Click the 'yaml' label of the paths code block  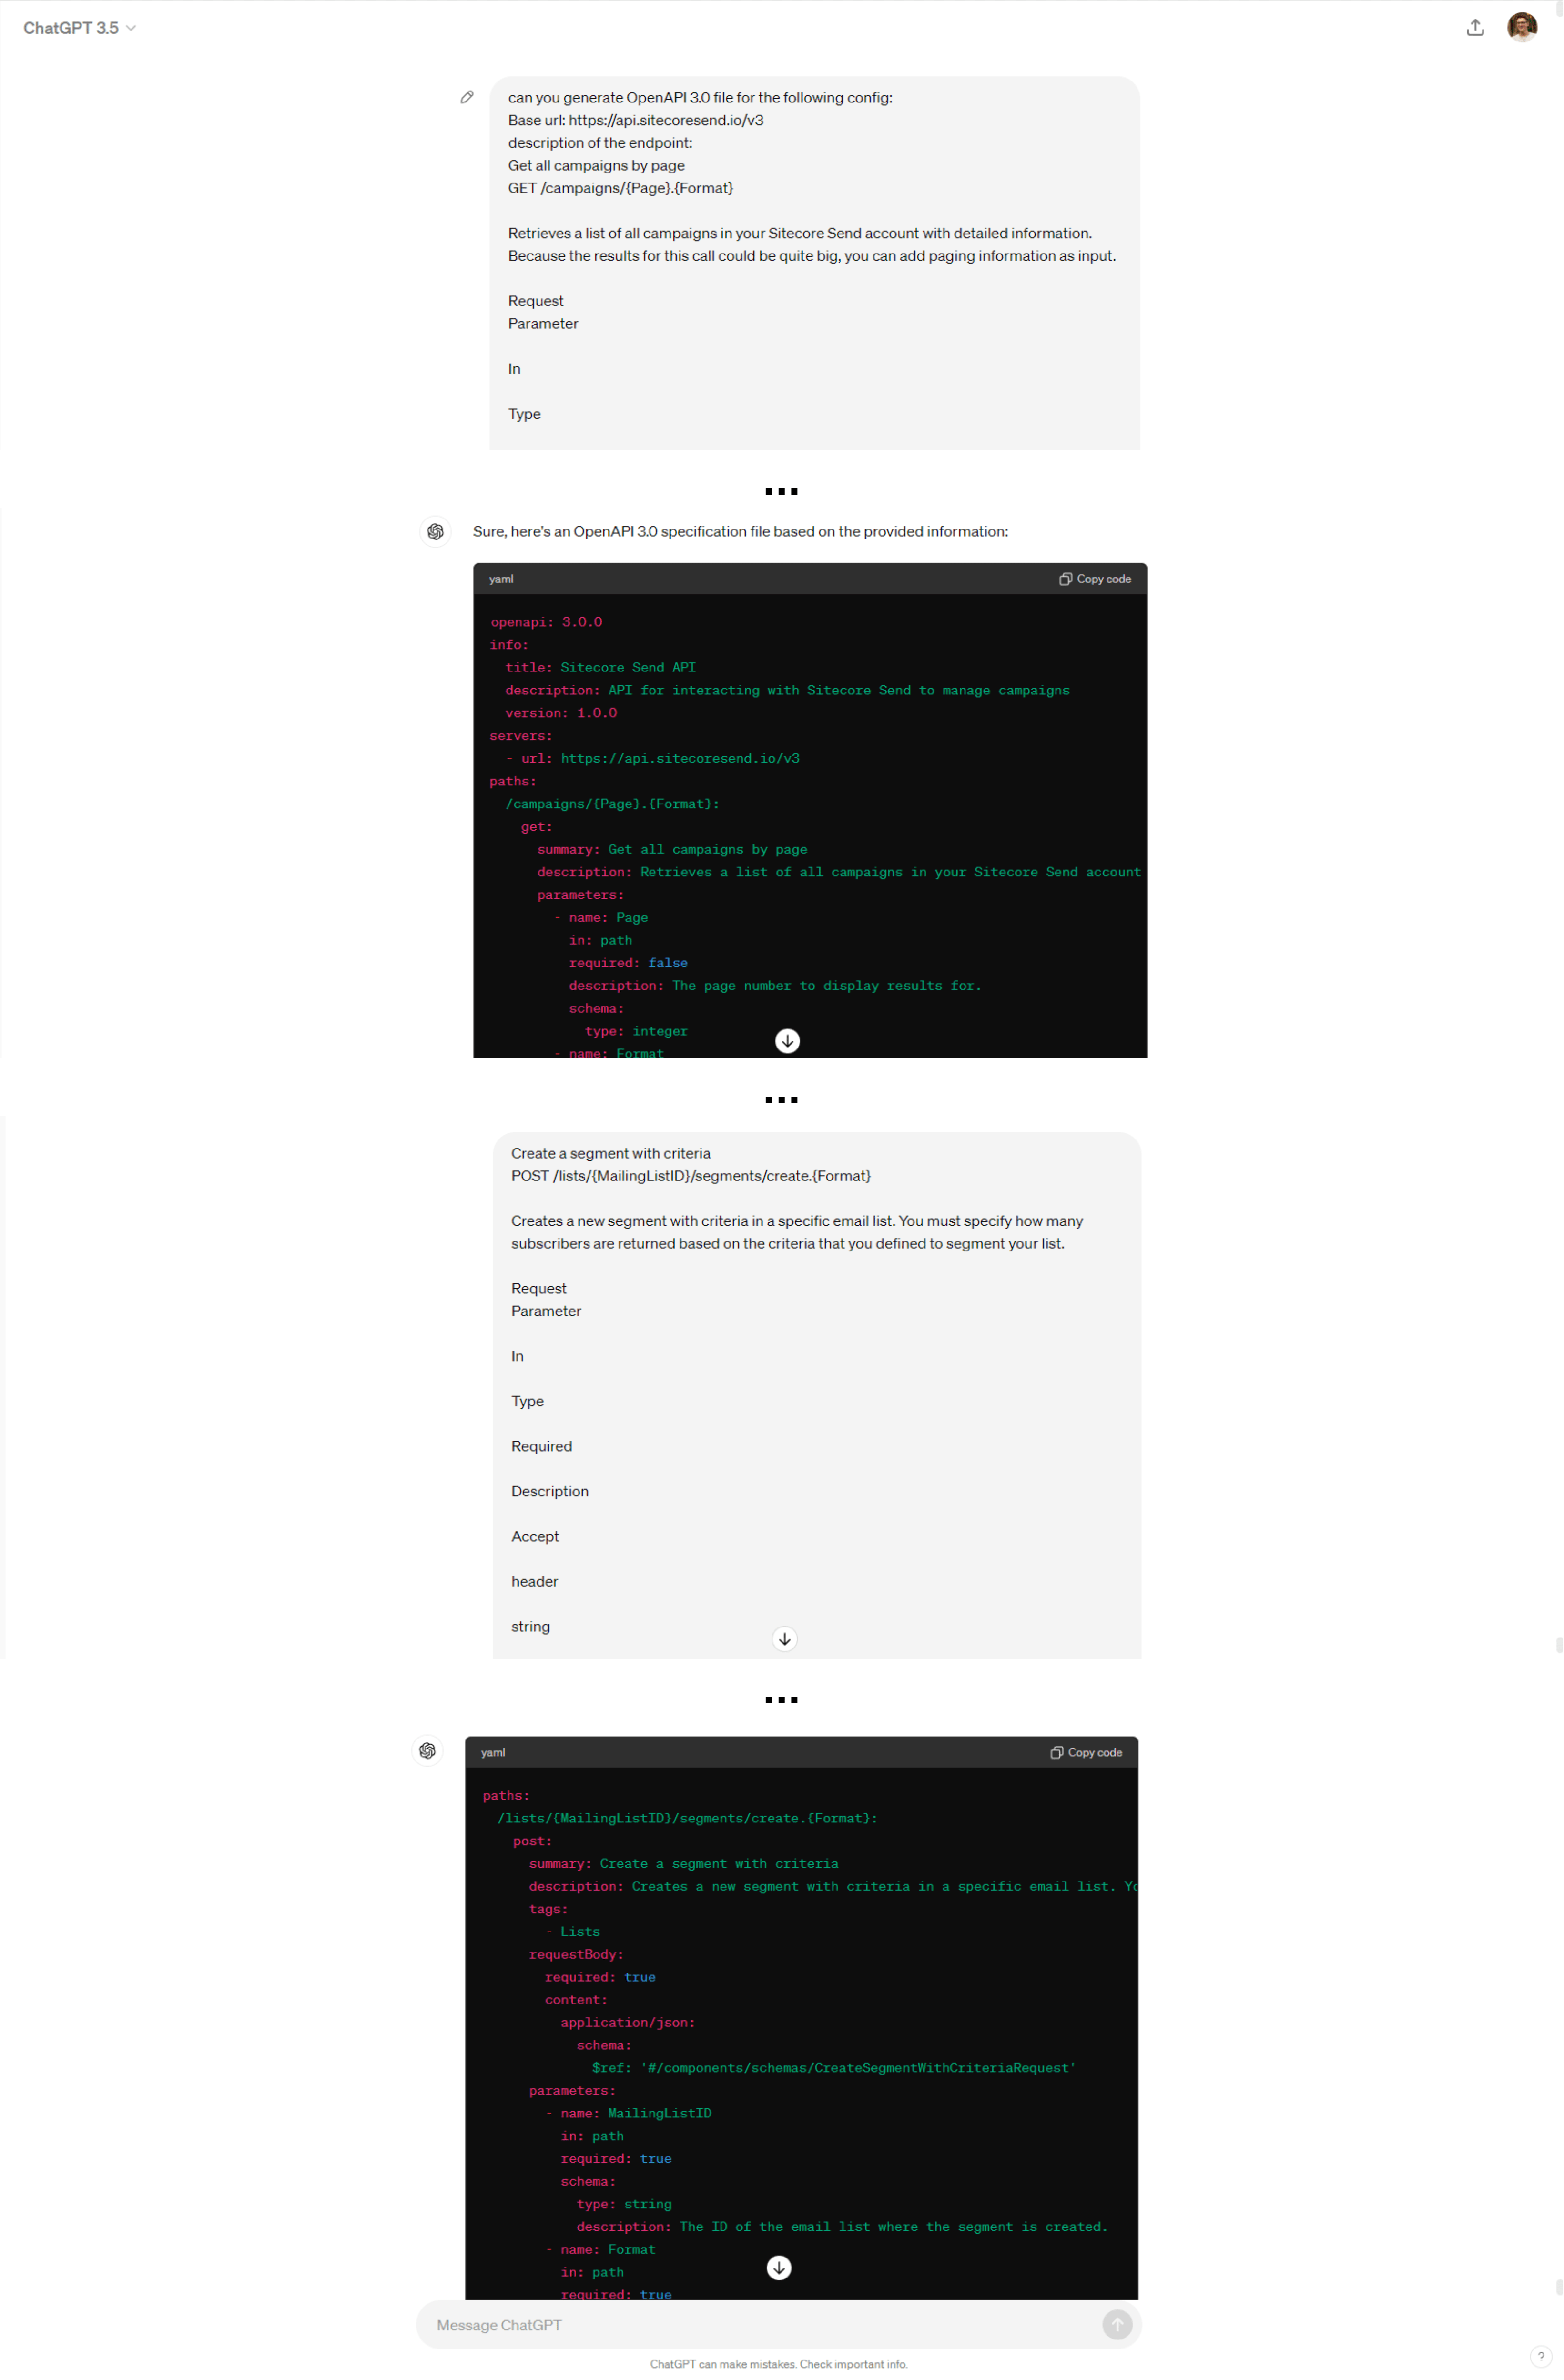pyautogui.click(x=493, y=1752)
